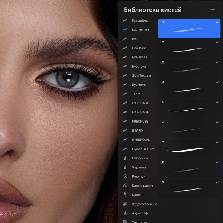Open the Текстуры brush set
The width and height of the screenshot is (223, 223).
(139, 221)
